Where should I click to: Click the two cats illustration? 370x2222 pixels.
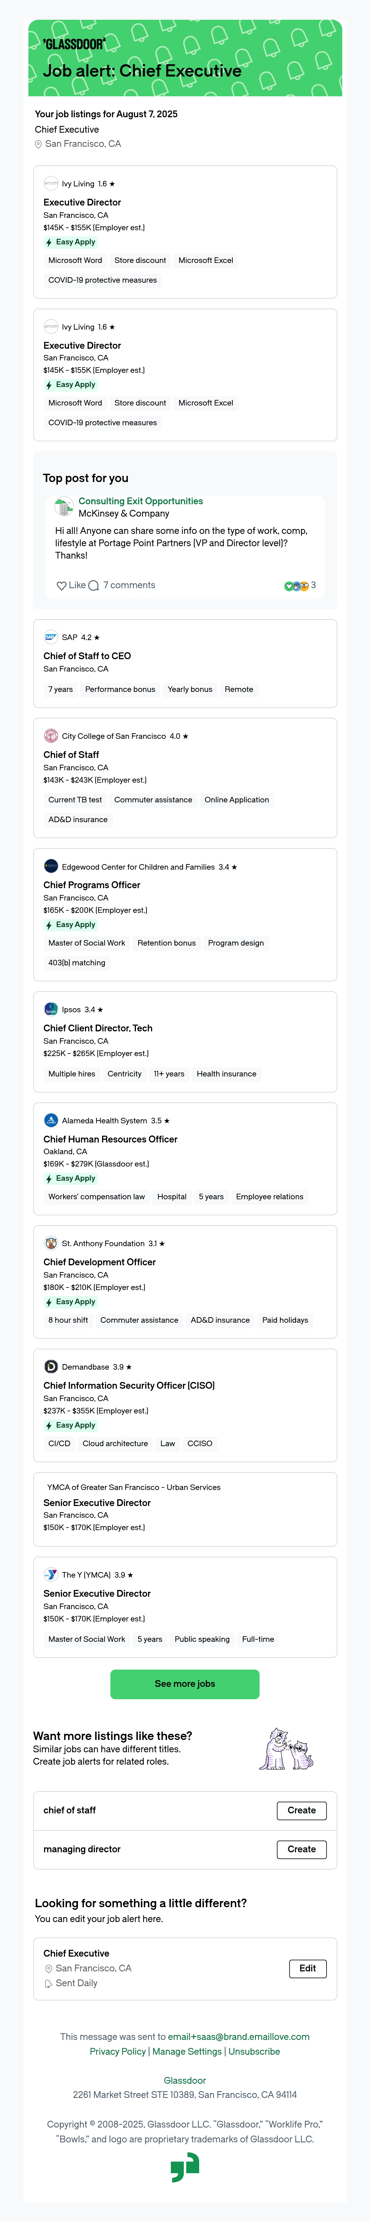pos(286,1749)
